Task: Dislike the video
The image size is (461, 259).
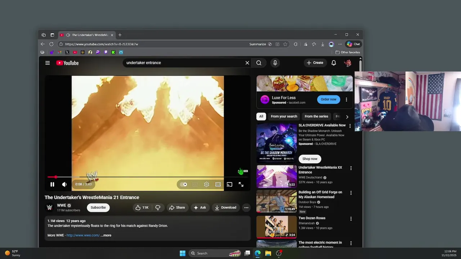Action: (158, 208)
